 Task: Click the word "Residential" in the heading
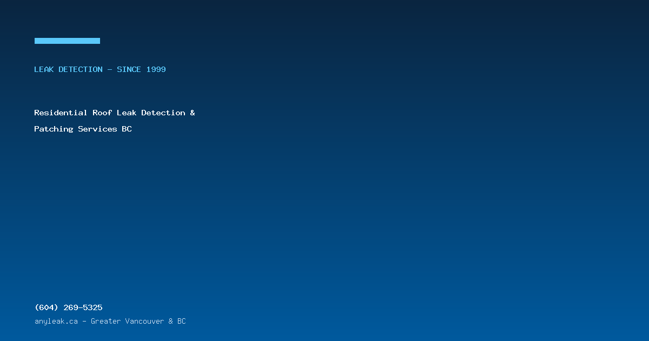click(61, 113)
